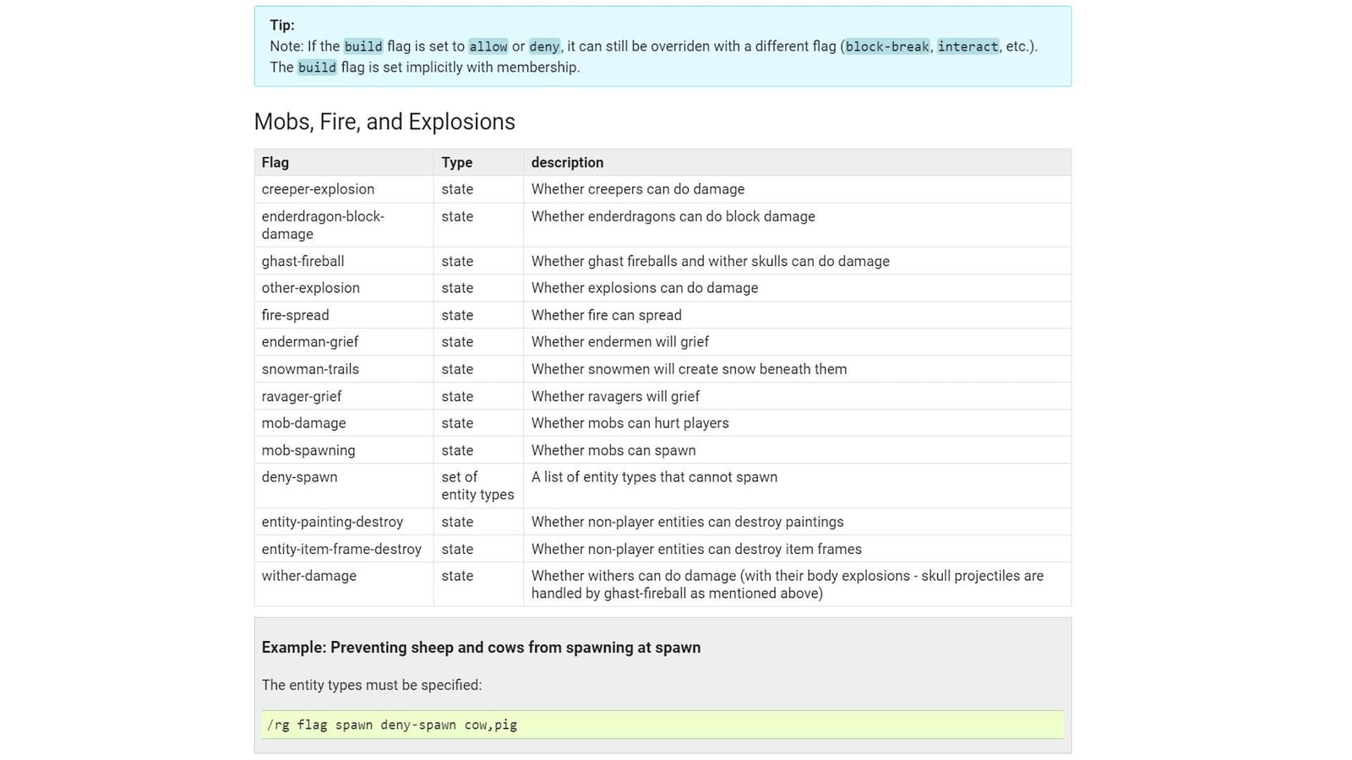This screenshot has height=760, width=1352.
Task: Select the snowman-trails row
Action: 310,369
